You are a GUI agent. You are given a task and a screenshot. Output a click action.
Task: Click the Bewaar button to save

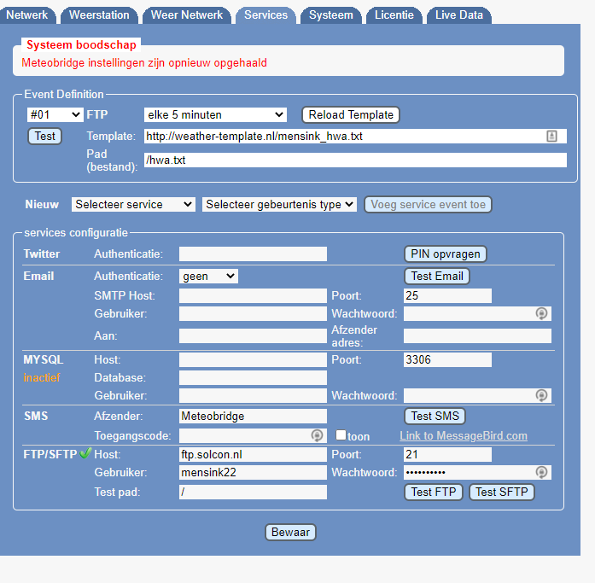point(291,533)
